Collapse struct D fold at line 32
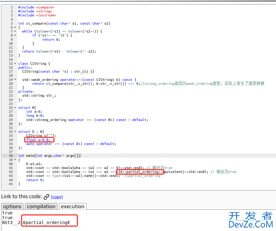 [15, 132]
